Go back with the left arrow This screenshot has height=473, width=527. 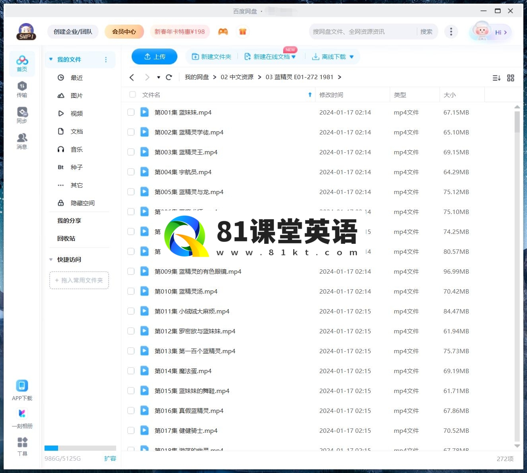point(132,77)
